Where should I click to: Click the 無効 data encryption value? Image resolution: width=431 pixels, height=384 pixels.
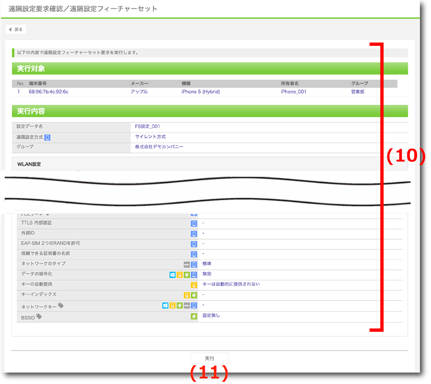pos(207,274)
